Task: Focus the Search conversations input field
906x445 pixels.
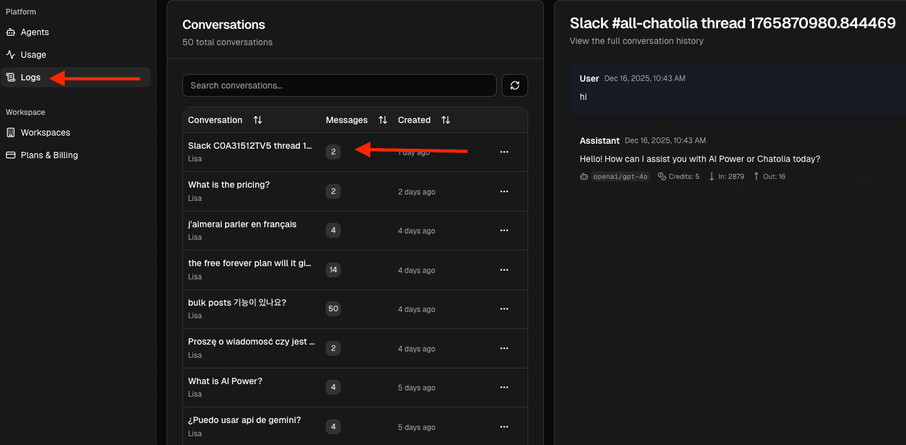Action: pyautogui.click(x=340, y=85)
